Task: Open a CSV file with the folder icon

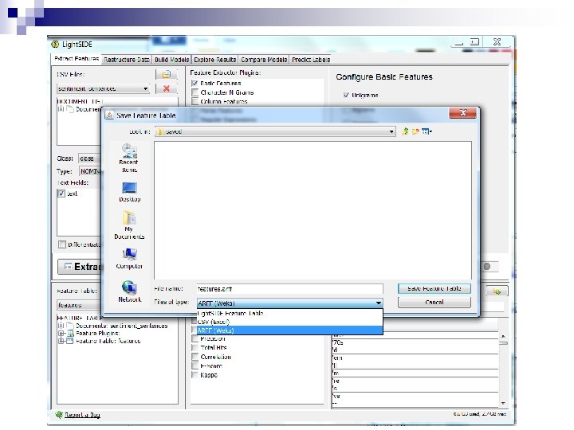Action: pos(166,74)
